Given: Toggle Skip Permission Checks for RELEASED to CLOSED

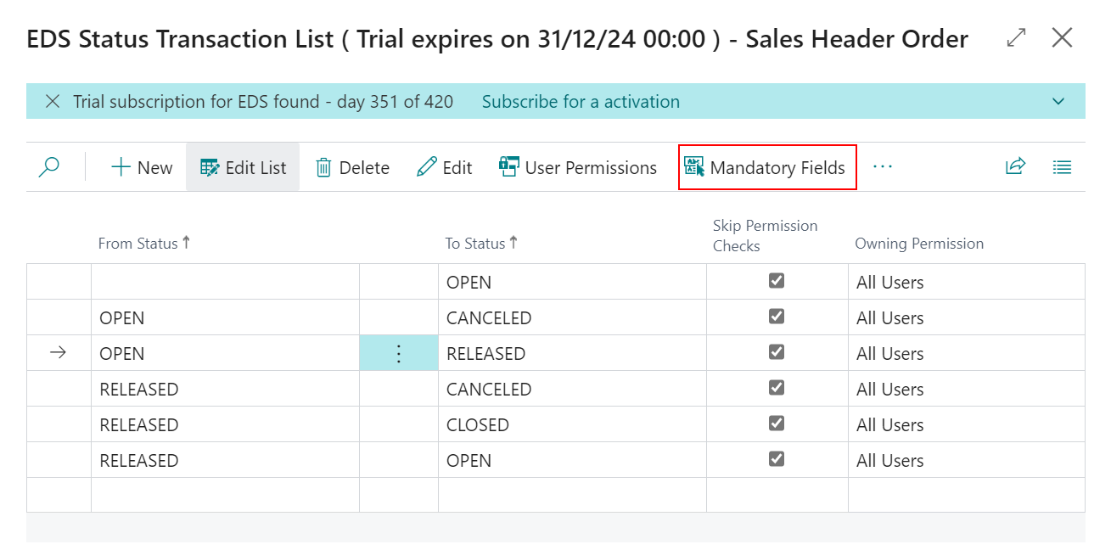Looking at the screenshot, I should tap(776, 424).
